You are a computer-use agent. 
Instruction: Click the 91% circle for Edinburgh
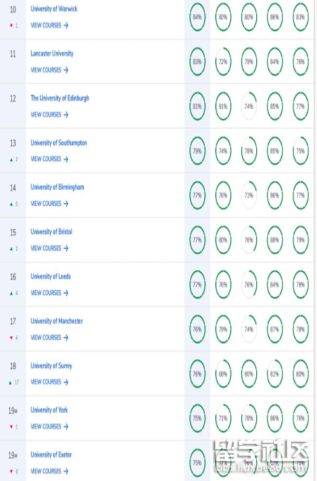[x=223, y=106]
